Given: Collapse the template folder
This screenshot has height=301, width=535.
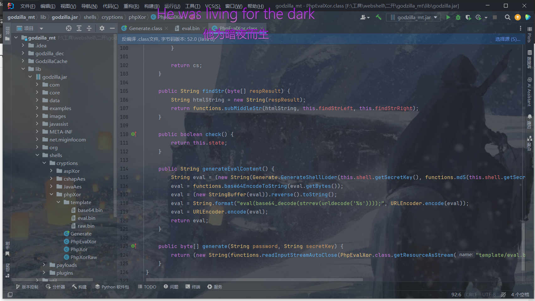Looking at the screenshot, I should 58,202.
